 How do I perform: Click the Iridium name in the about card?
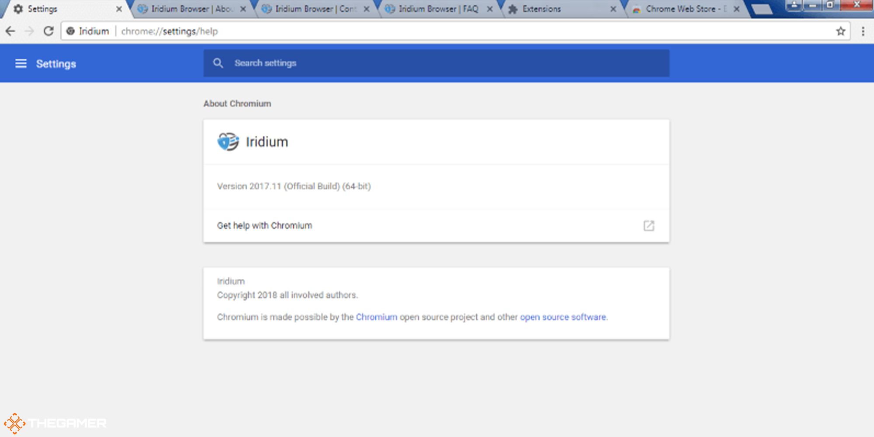click(267, 142)
